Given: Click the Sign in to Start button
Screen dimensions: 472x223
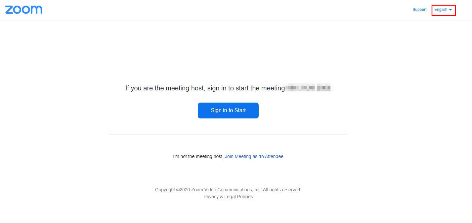Looking at the screenshot, I should (x=228, y=111).
